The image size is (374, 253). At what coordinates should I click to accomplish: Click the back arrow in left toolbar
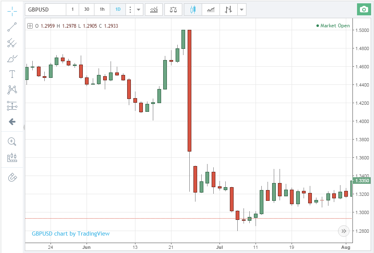click(x=12, y=122)
